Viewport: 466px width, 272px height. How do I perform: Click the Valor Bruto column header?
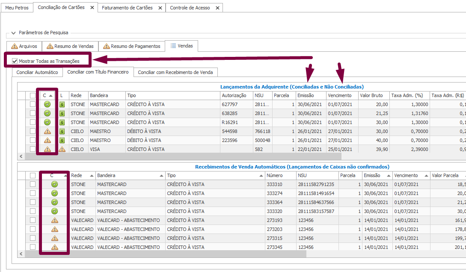[371, 95]
